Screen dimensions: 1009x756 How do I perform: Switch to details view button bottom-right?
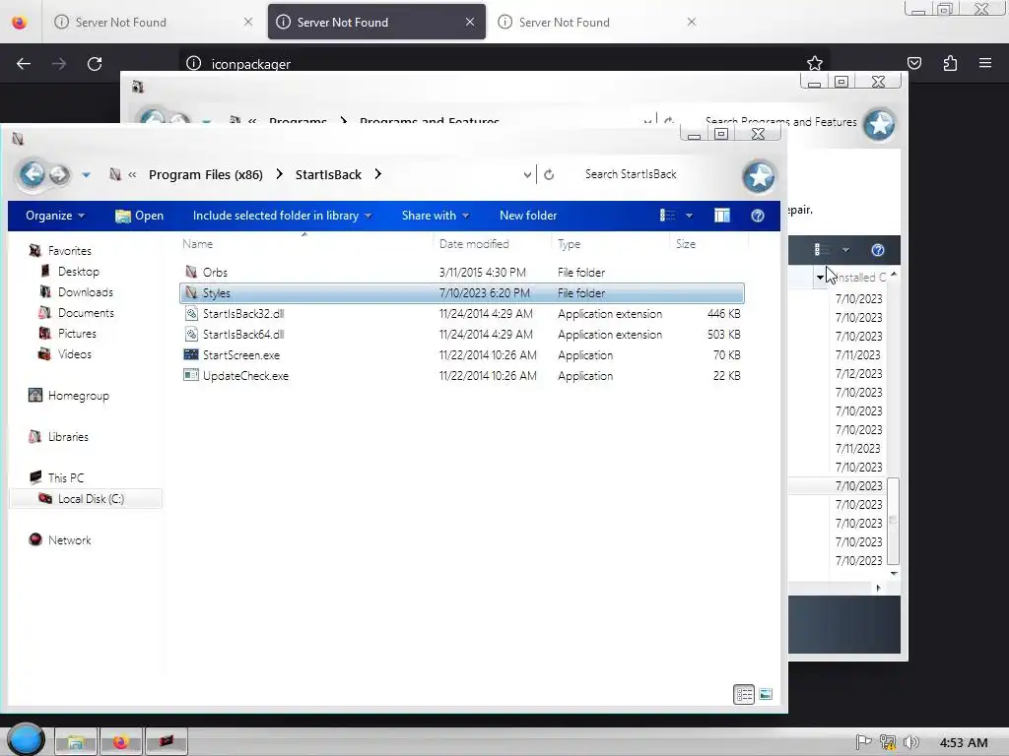coord(744,694)
